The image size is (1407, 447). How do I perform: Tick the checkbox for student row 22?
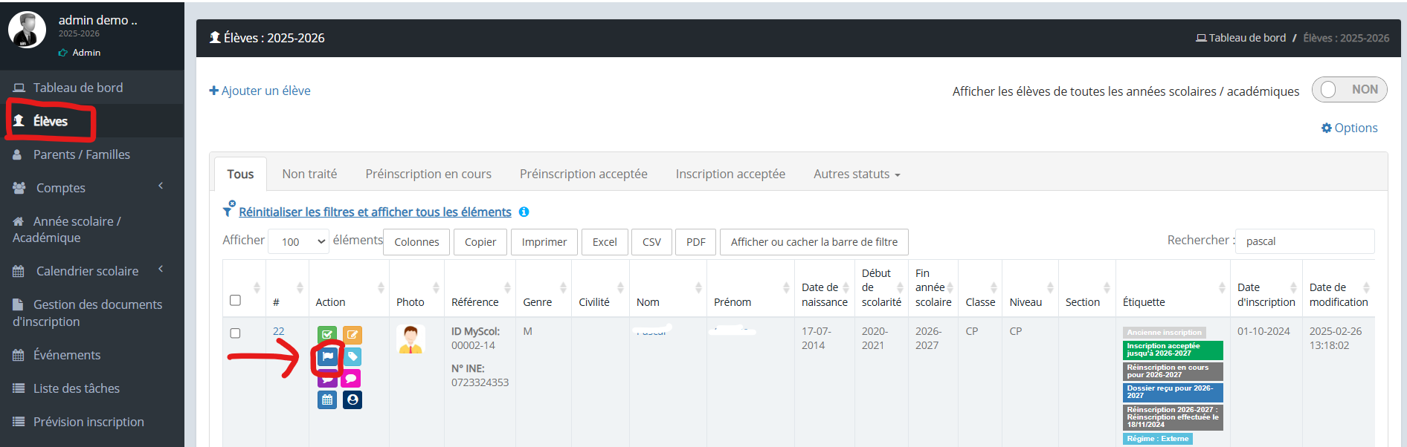[235, 333]
